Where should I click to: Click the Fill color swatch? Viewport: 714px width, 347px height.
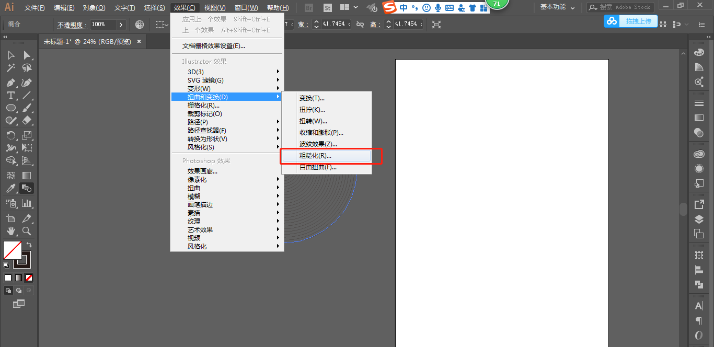(12, 250)
